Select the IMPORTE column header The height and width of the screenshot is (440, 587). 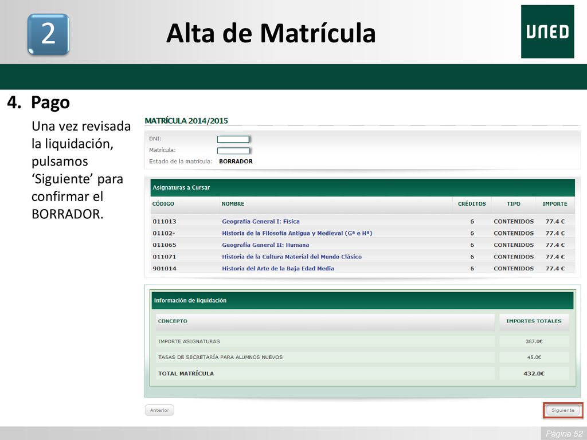coord(555,204)
